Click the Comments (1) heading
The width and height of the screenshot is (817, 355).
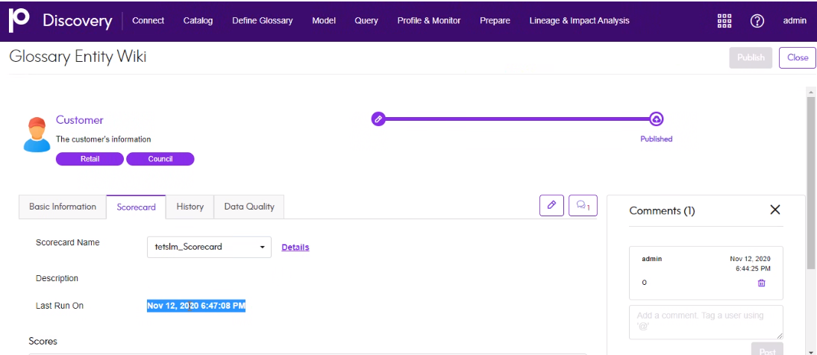click(x=662, y=211)
